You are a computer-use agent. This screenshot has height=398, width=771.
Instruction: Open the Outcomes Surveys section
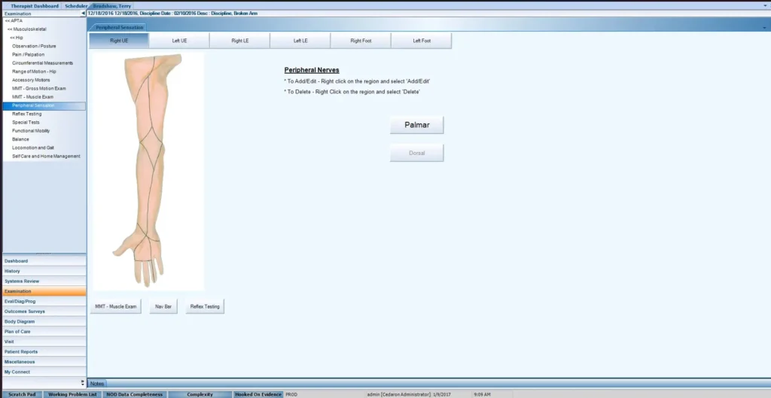[x=44, y=311]
